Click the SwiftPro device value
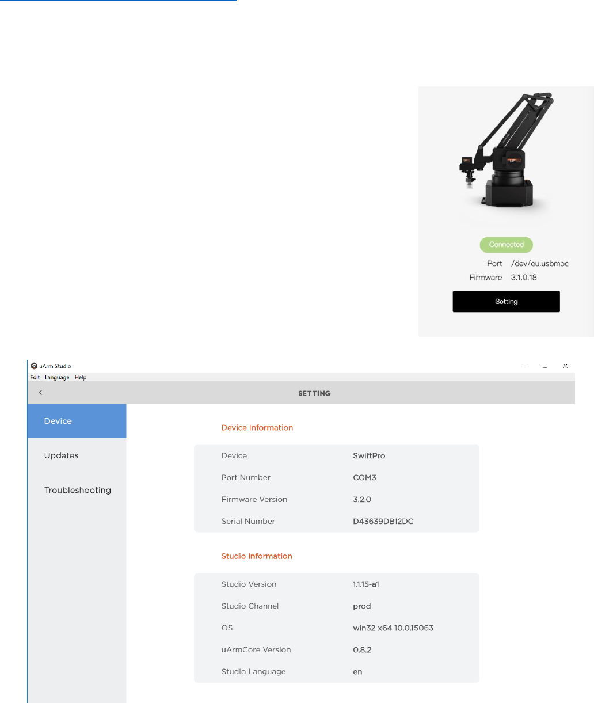 pyautogui.click(x=369, y=455)
